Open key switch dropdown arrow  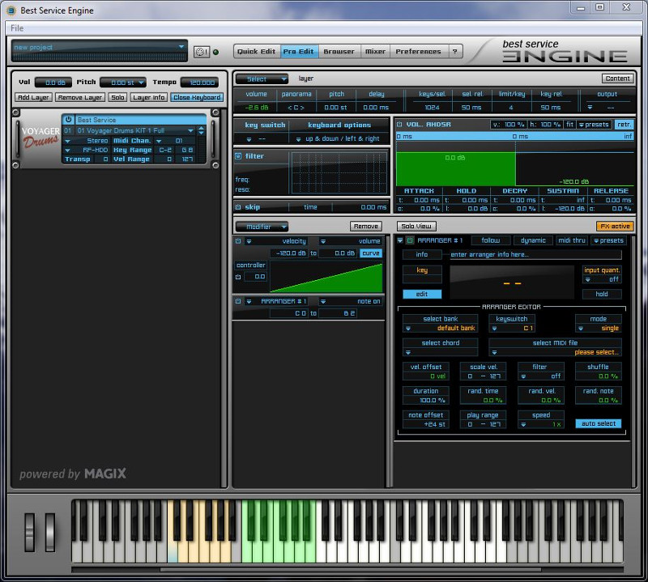coord(249,139)
